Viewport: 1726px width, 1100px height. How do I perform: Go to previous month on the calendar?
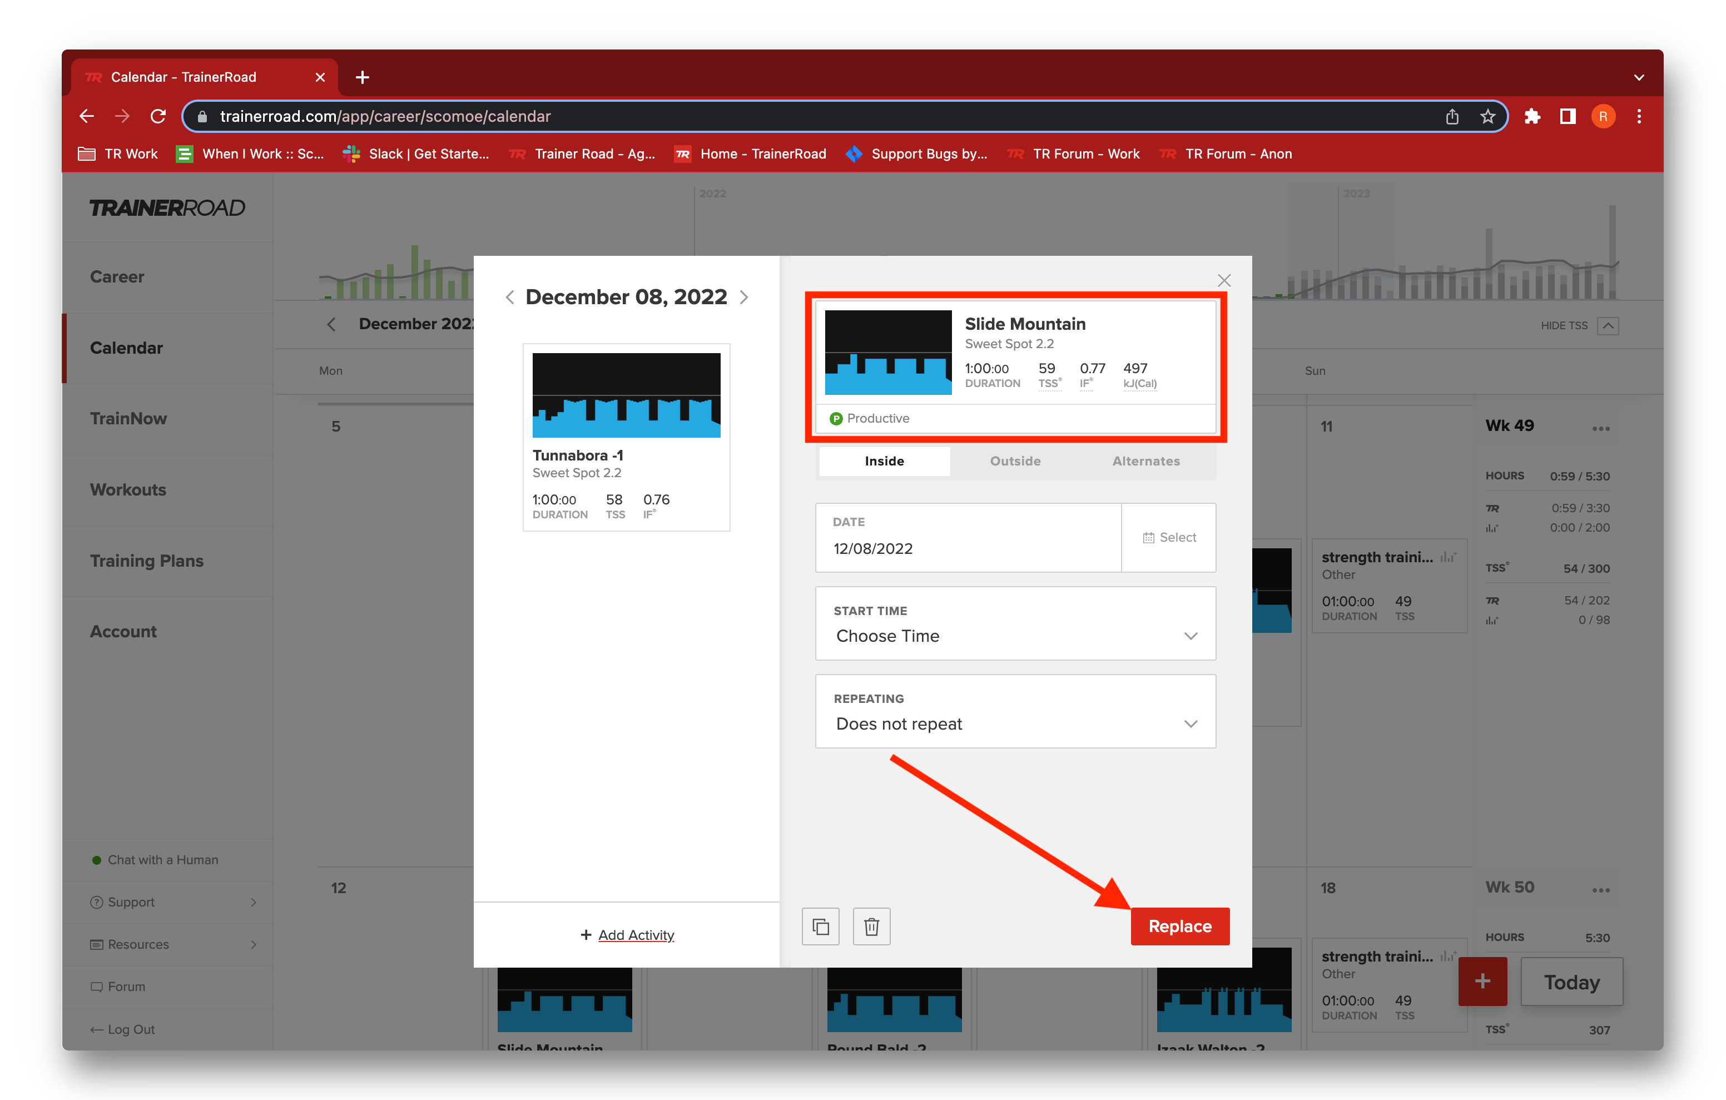point(331,324)
